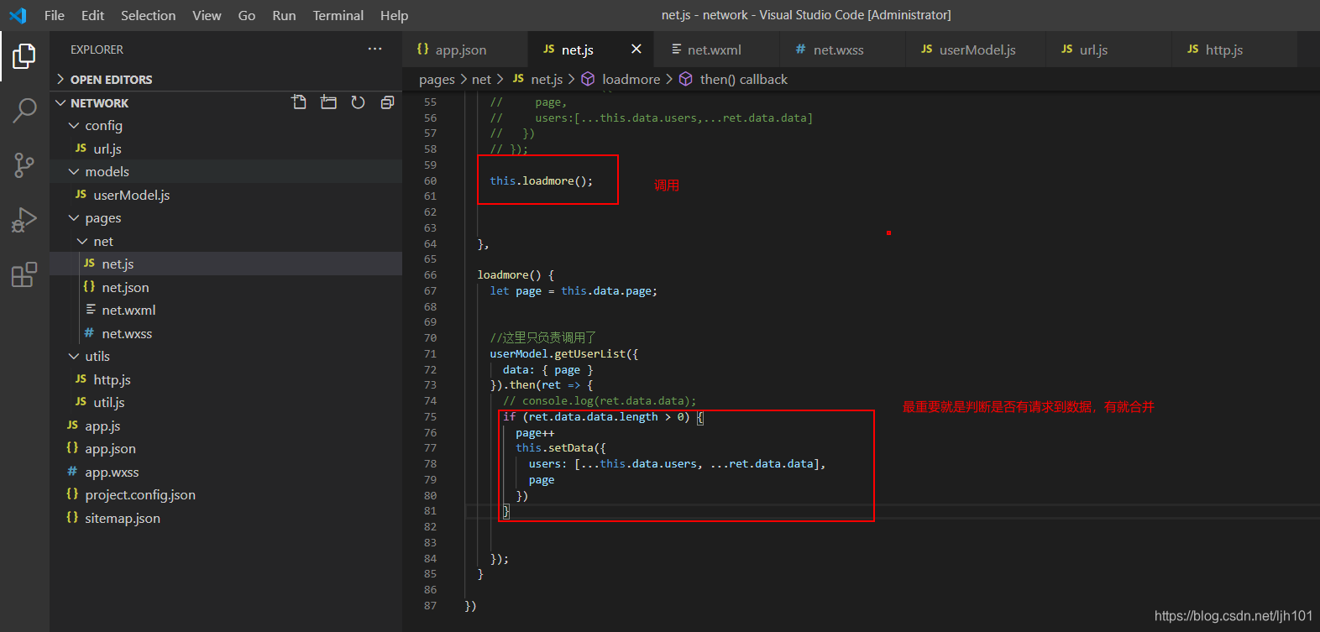
Task: Open the Go menu
Action: 247,15
